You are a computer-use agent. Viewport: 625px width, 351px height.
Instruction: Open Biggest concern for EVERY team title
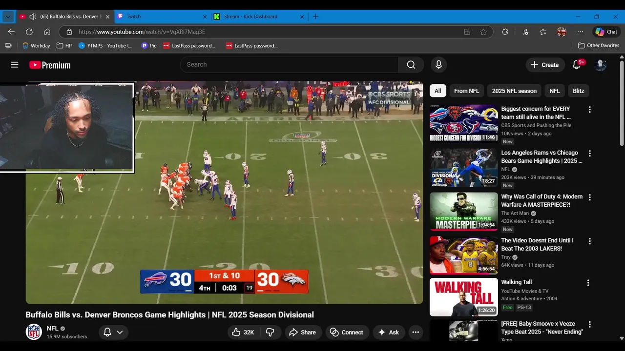(536, 113)
